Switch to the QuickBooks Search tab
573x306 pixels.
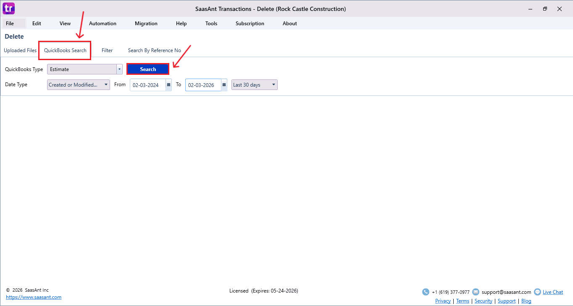65,50
